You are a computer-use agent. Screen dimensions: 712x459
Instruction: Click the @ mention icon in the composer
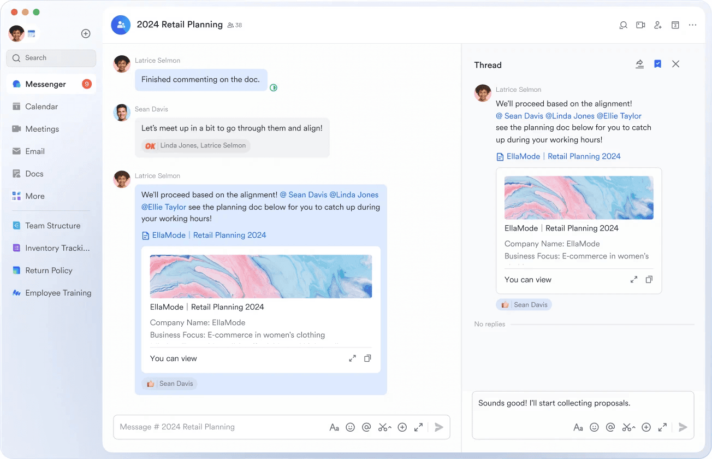[366, 427]
